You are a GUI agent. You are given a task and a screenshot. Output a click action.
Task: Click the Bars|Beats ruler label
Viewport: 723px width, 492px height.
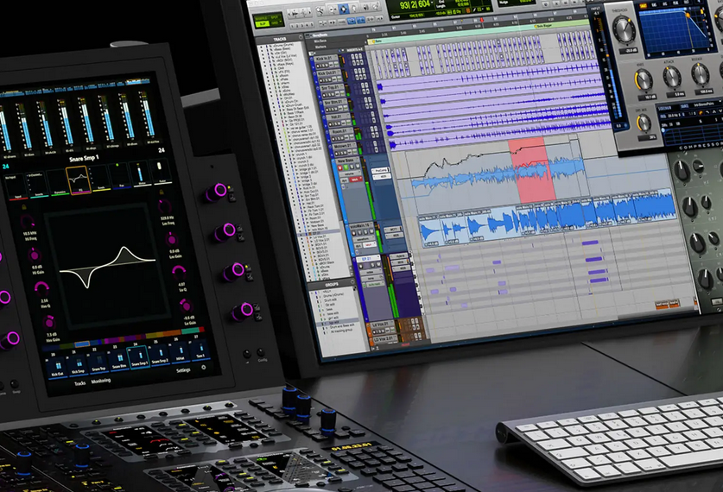pos(320,35)
